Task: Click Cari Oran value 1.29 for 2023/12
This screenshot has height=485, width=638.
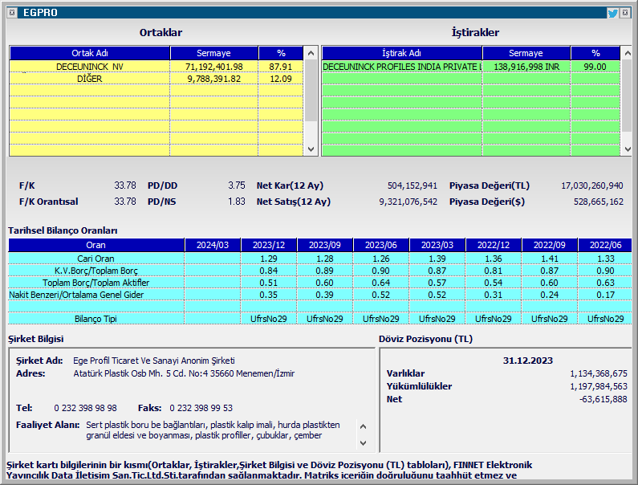Action: tap(269, 259)
